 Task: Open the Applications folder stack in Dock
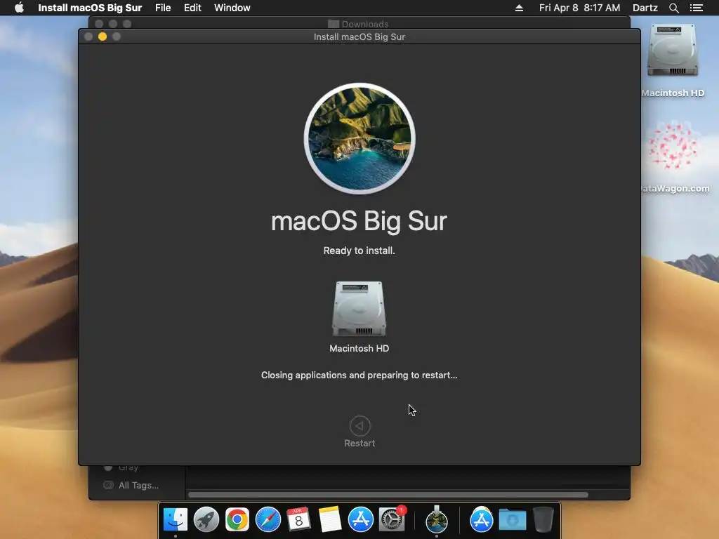pos(482,519)
